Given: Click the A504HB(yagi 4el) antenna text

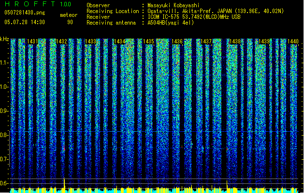Looking at the screenshot, I should [171, 23].
